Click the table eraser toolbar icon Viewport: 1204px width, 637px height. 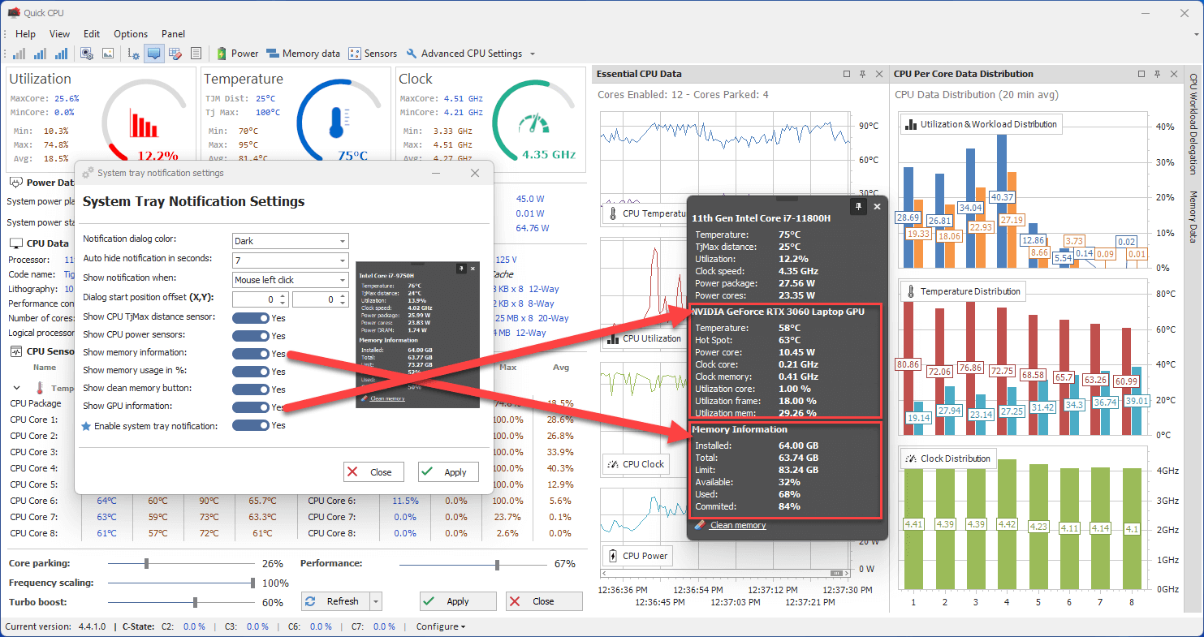pyautogui.click(x=175, y=54)
